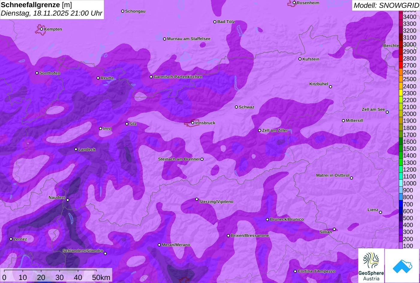This screenshot has height=283, width=420.
Task: Click the Zell am Ziller marker dot
Action: (260, 131)
